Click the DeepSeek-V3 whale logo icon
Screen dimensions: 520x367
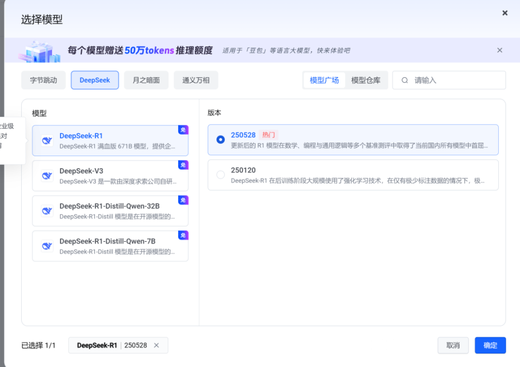(x=47, y=176)
